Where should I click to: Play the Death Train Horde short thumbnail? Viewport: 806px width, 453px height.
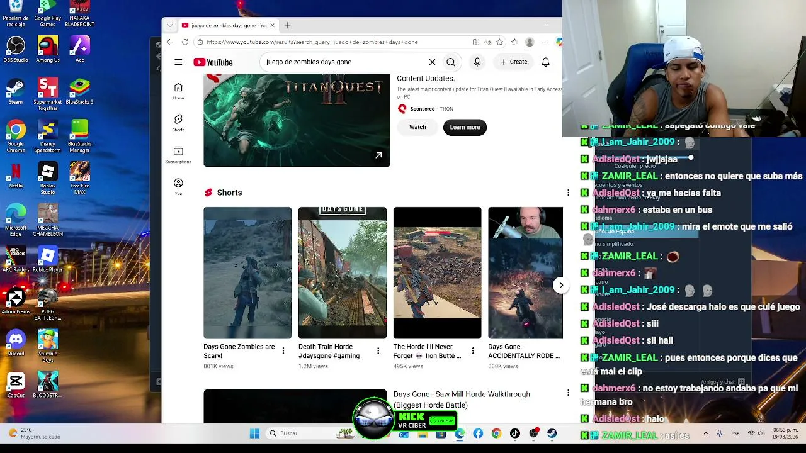[x=343, y=272]
